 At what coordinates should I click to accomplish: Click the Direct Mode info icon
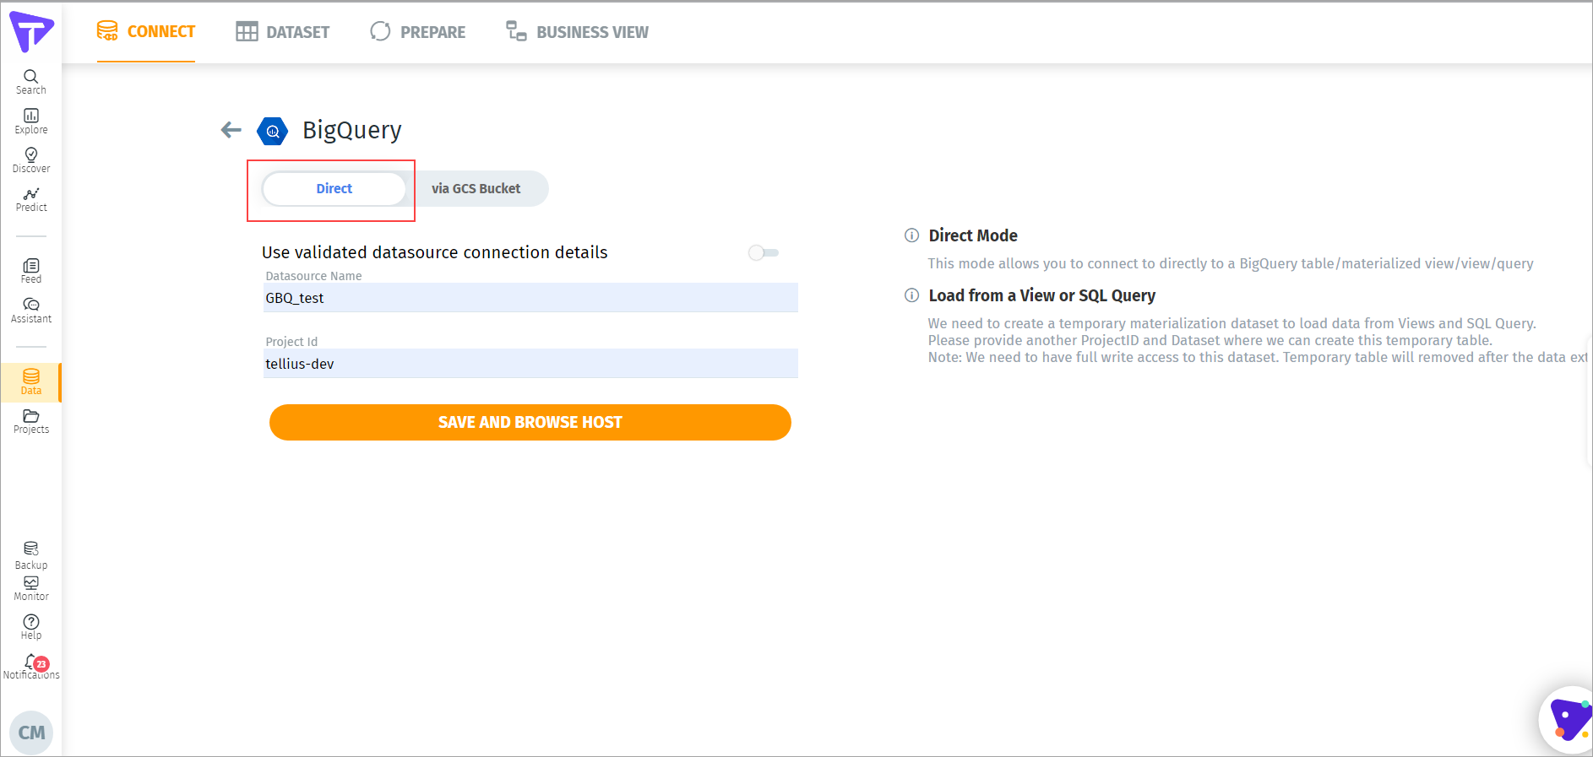[x=911, y=235]
